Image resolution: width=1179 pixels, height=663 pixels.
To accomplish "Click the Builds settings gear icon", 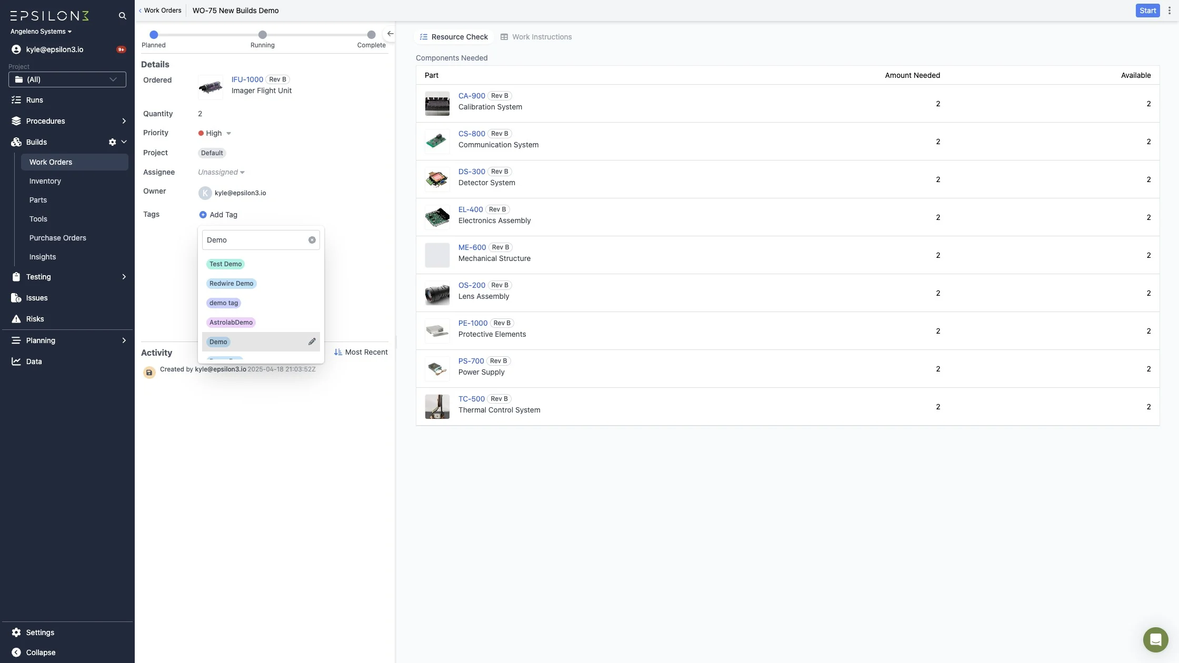I will [112, 142].
